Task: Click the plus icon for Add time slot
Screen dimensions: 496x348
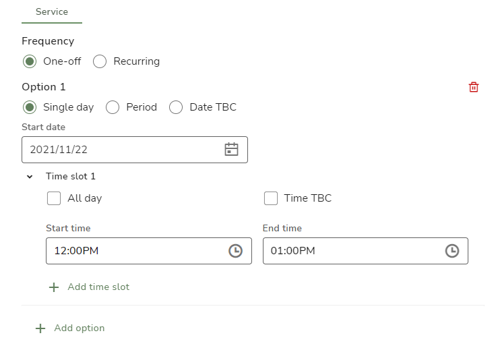Action: [54, 287]
